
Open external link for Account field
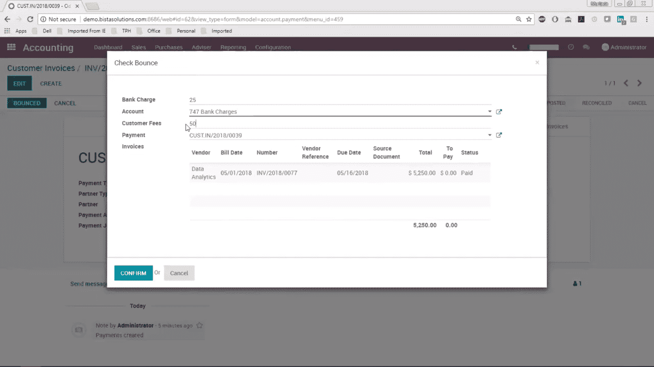pyautogui.click(x=499, y=112)
